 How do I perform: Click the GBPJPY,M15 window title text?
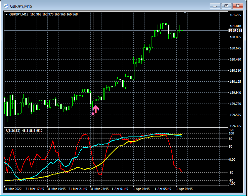coord(21,6)
